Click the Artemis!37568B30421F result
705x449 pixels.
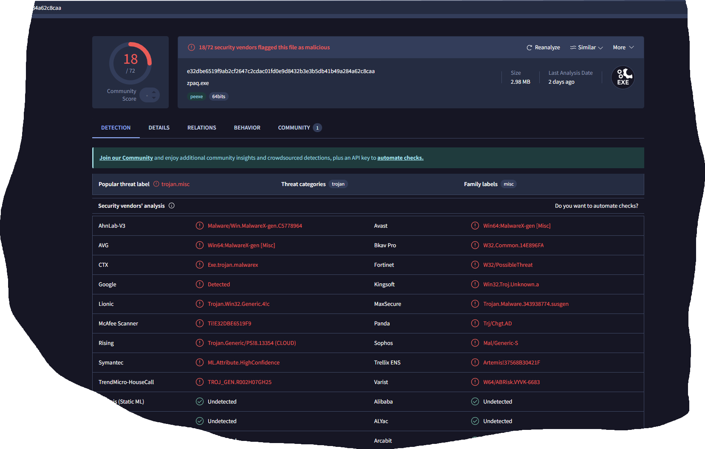[512, 362]
